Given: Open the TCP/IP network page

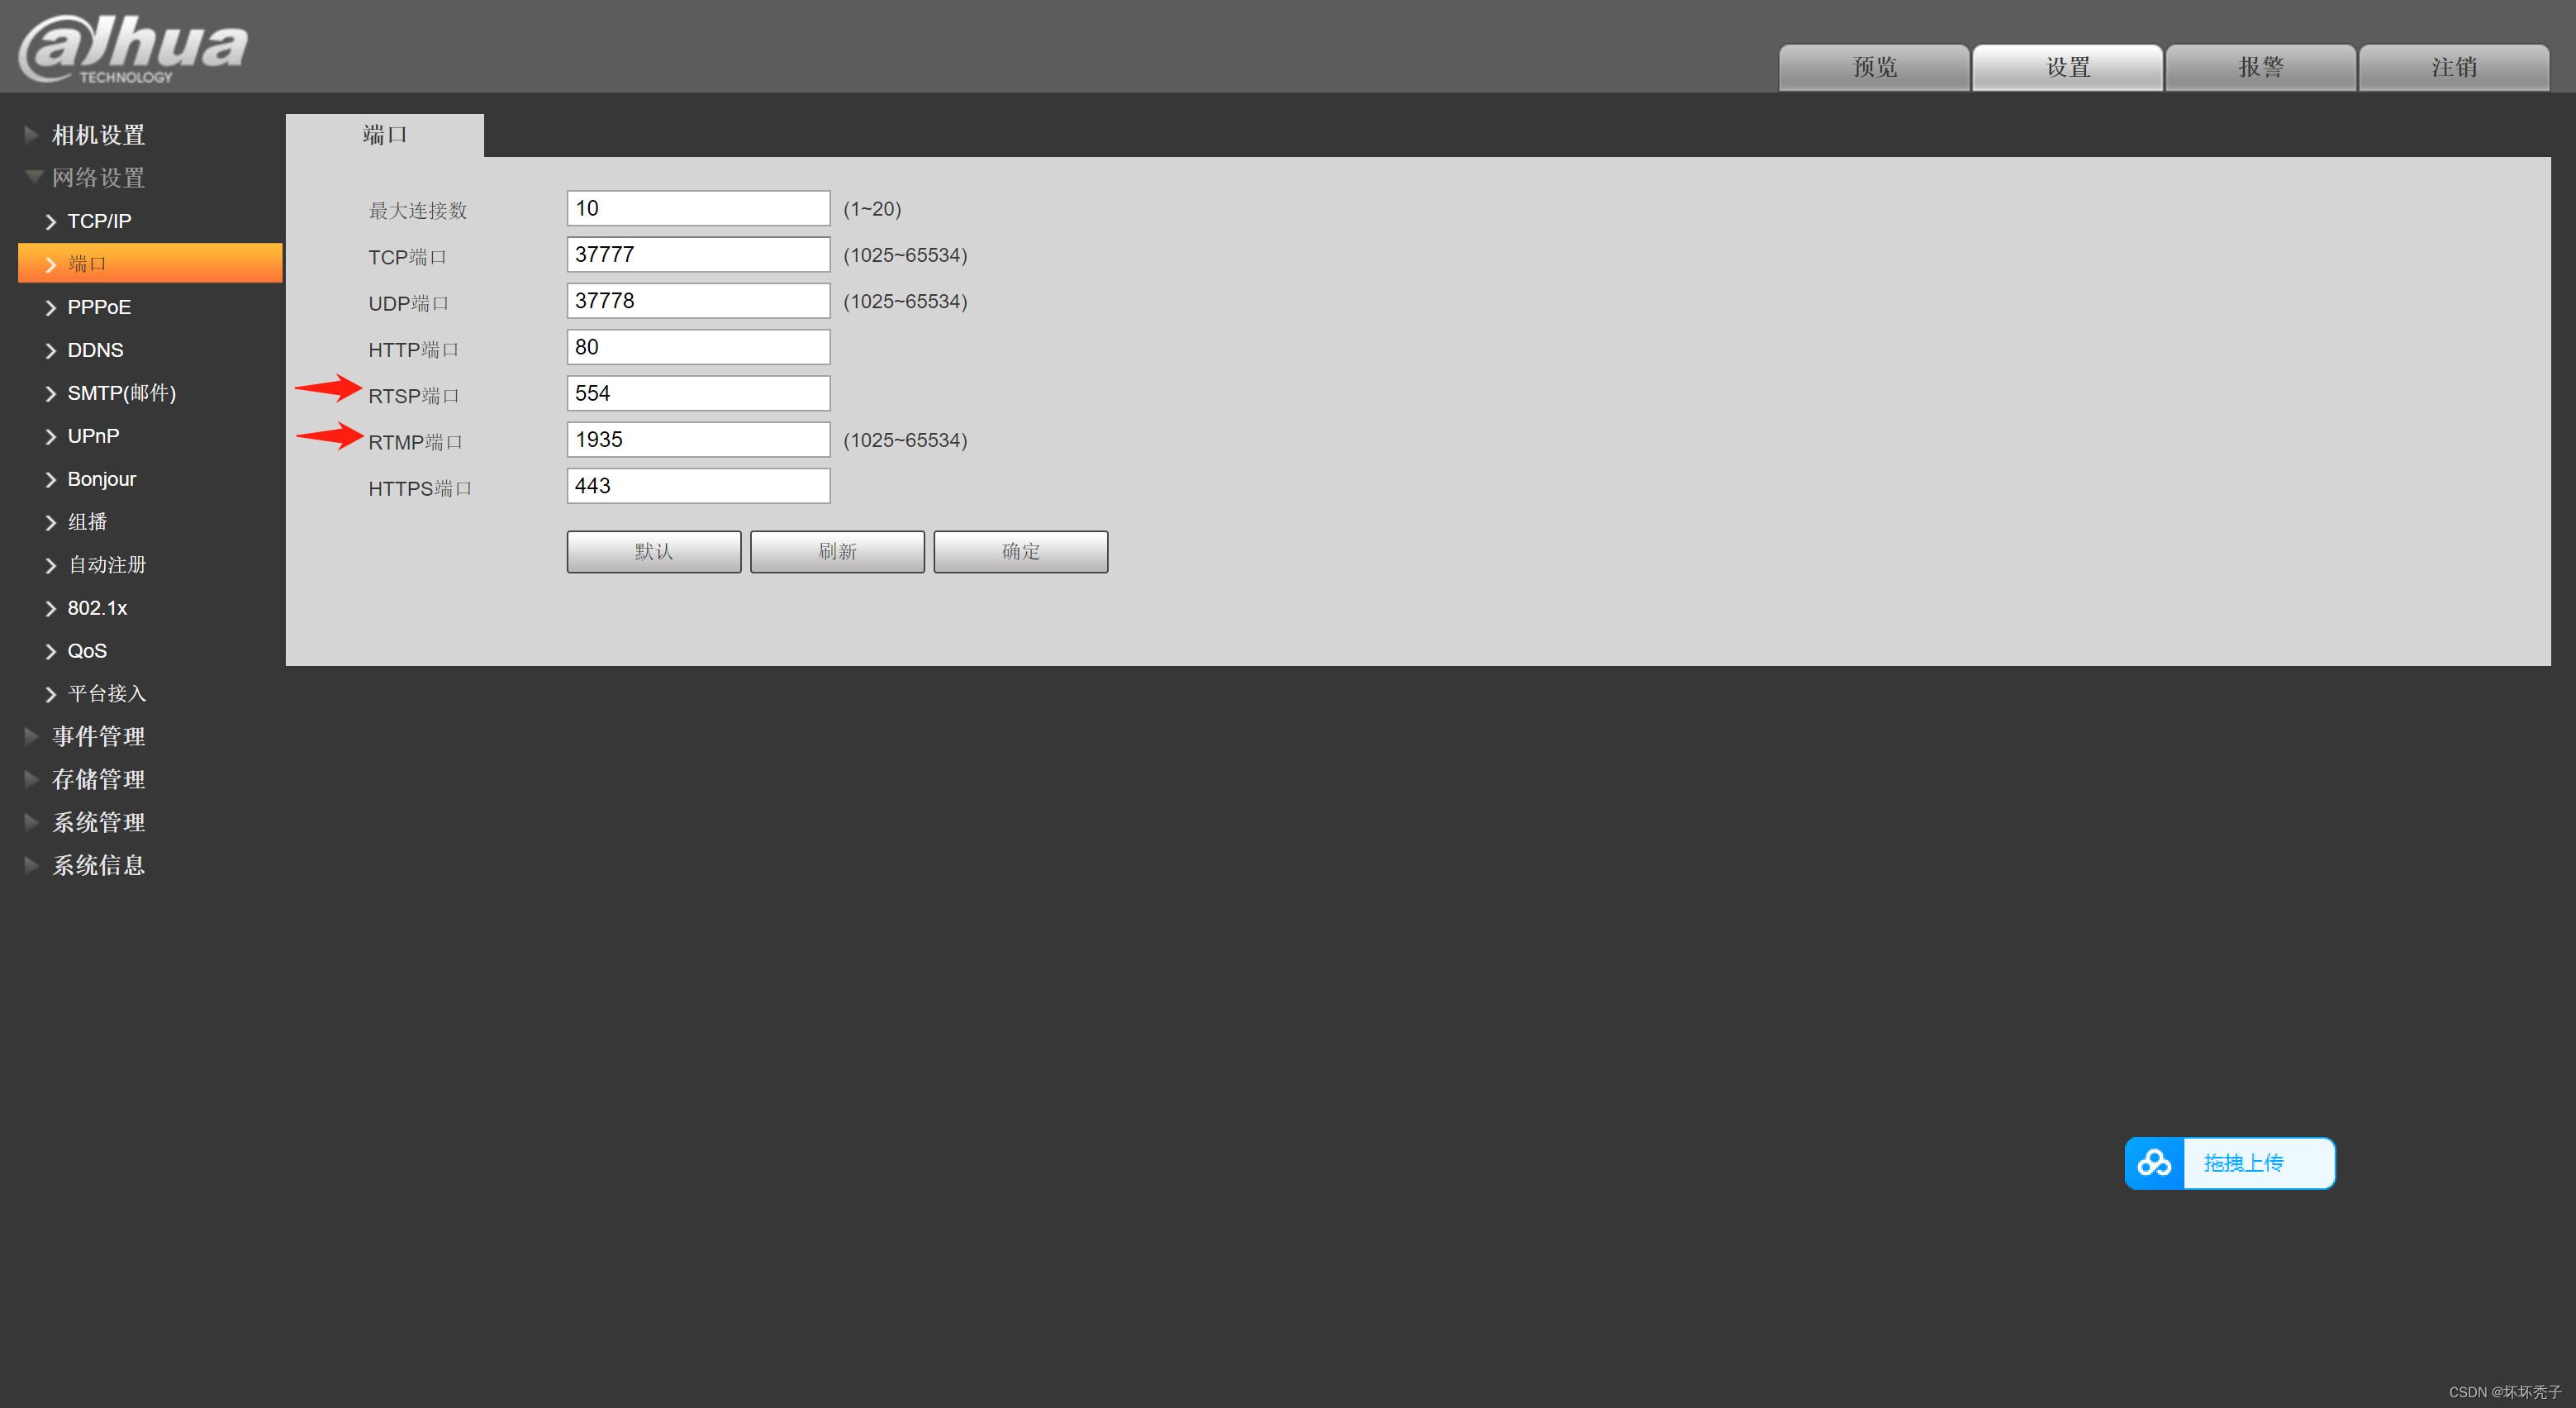Looking at the screenshot, I should (99, 221).
